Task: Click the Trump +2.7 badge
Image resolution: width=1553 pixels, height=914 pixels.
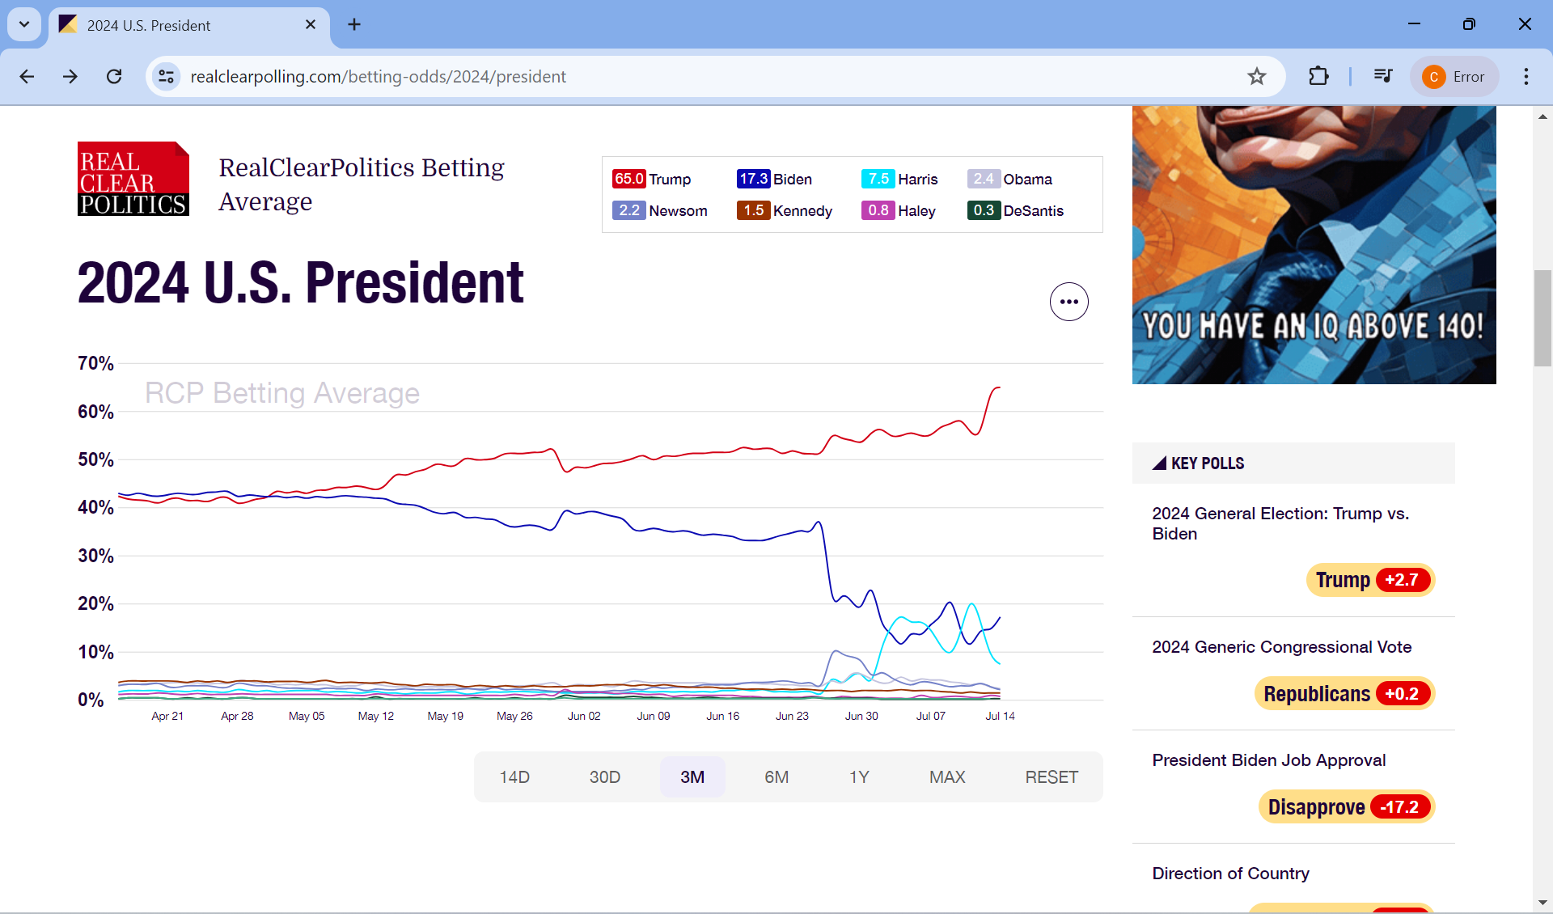Action: coord(1371,580)
